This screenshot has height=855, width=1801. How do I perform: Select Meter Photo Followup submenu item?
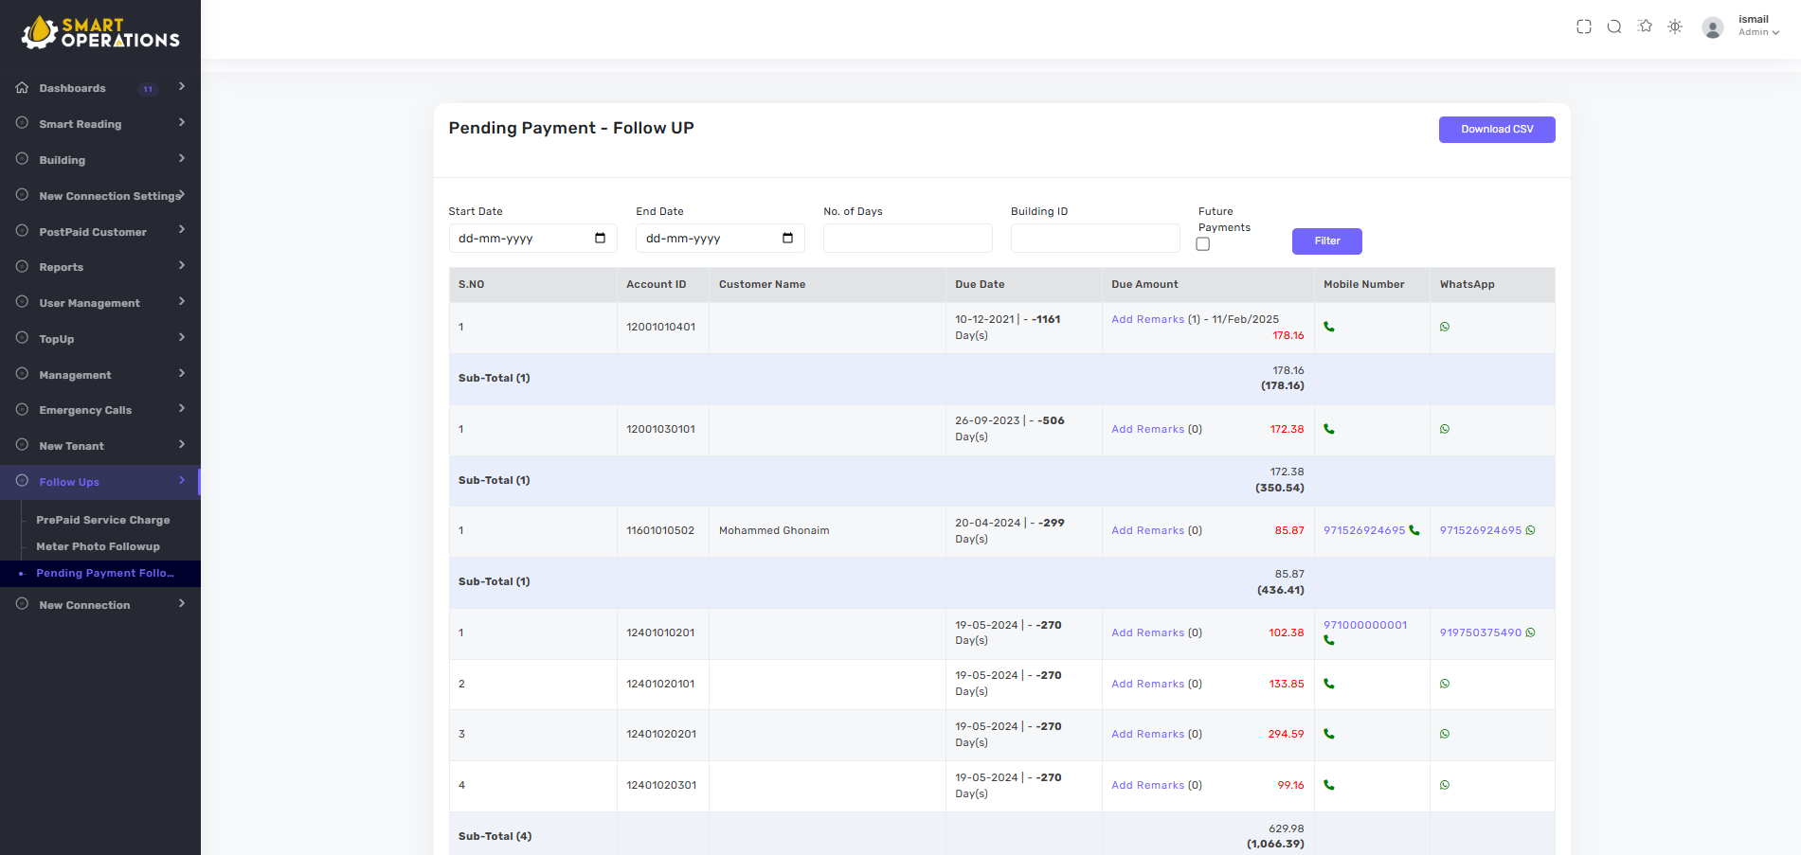tap(98, 546)
